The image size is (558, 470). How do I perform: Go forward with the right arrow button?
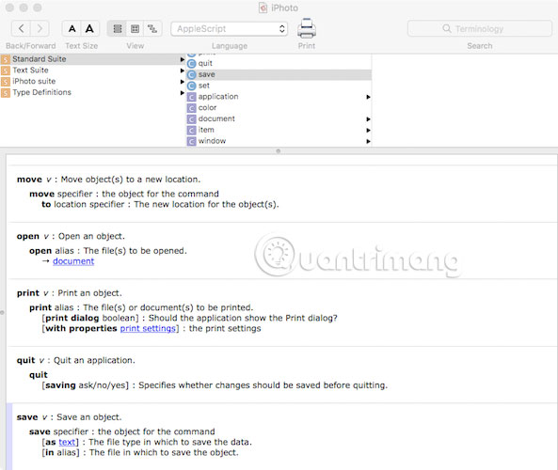click(x=40, y=28)
